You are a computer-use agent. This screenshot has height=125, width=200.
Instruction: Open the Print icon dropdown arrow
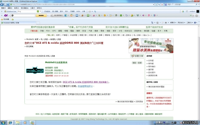pyautogui.click(x=168, y=22)
